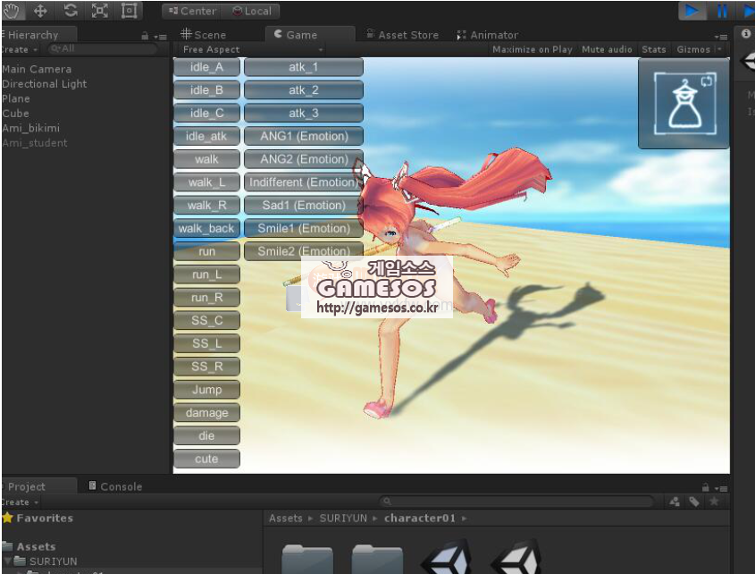Save the search to Favorites star
This screenshot has width=755, height=574.
tap(714, 502)
